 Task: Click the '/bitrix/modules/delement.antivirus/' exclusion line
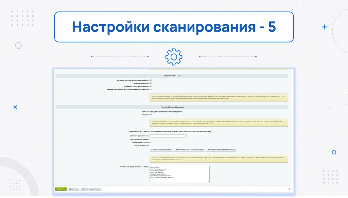162,177
